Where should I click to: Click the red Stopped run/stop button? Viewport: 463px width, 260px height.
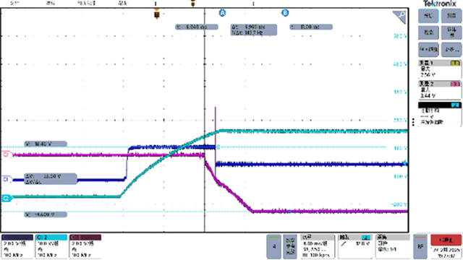[x=446, y=240]
